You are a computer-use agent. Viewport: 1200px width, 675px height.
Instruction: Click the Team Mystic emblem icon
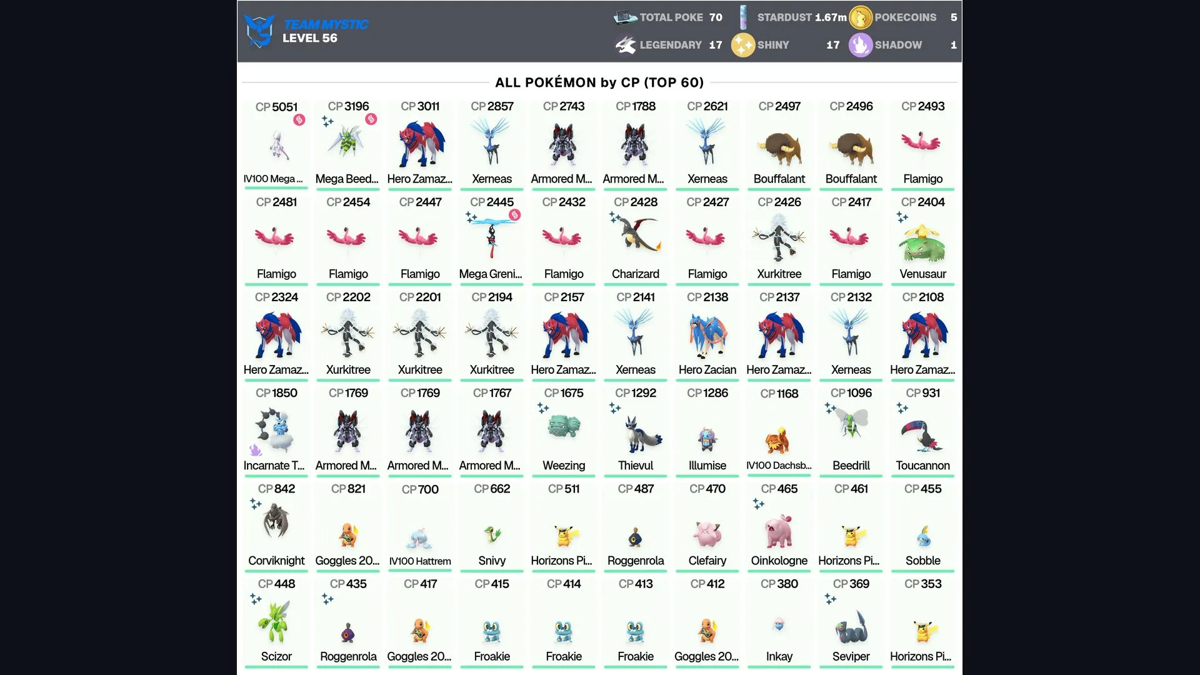[x=259, y=31]
